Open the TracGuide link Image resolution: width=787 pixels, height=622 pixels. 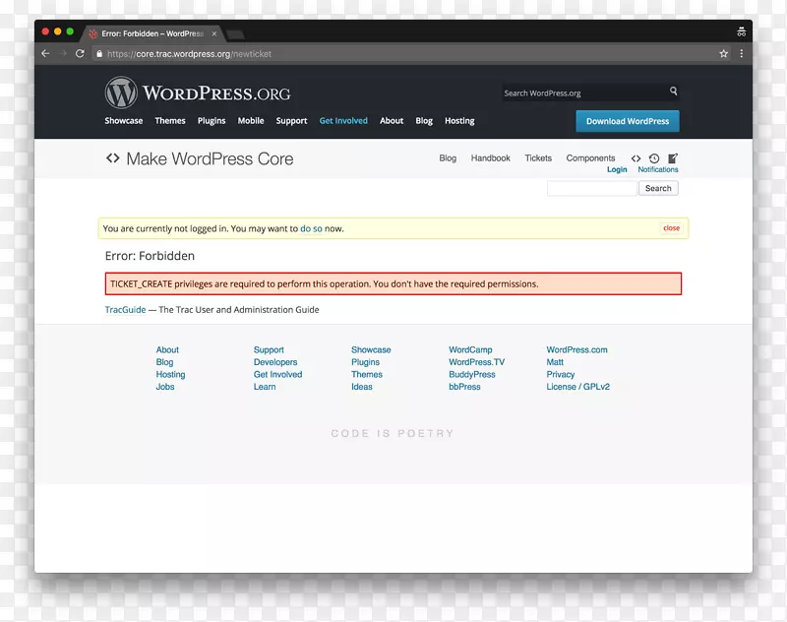click(x=125, y=310)
